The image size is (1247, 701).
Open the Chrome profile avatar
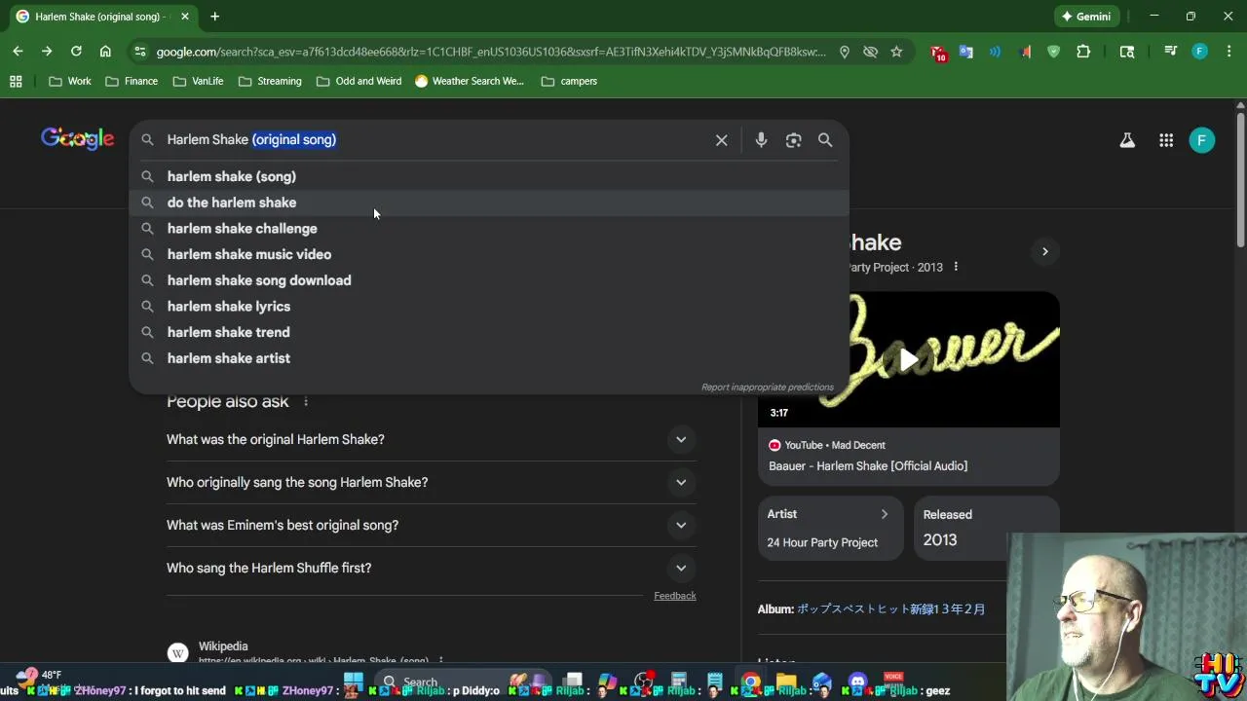(1200, 52)
